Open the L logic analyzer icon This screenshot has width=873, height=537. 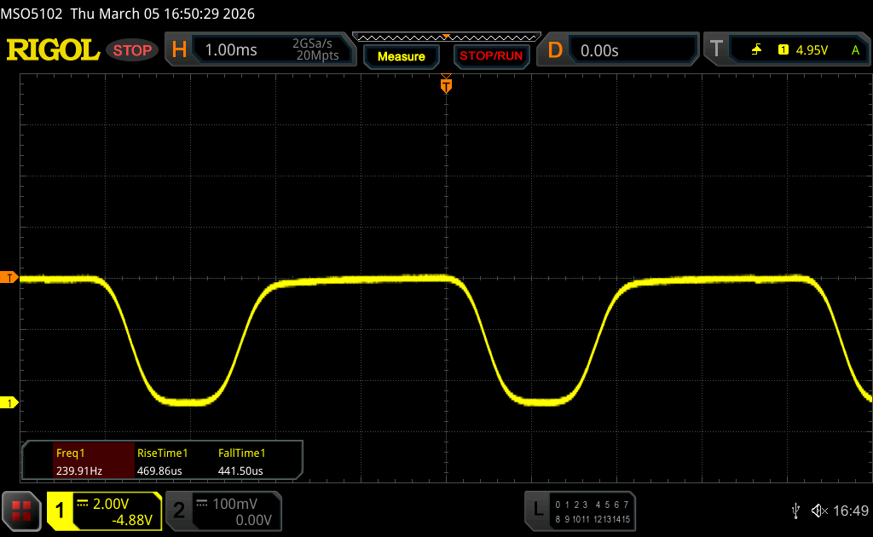click(x=537, y=511)
